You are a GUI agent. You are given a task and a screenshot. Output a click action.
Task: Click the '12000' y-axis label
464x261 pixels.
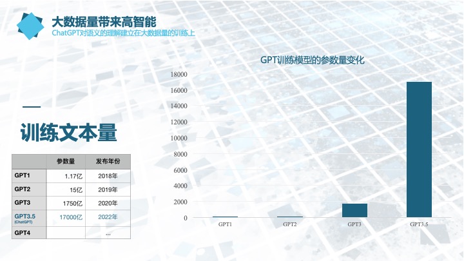click(179, 122)
